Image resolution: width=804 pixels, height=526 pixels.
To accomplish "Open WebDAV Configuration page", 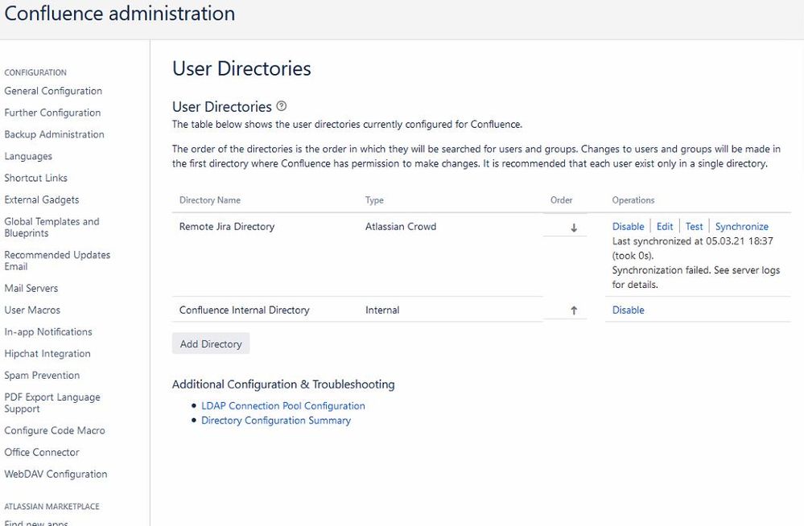I will [x=56, y=475].
